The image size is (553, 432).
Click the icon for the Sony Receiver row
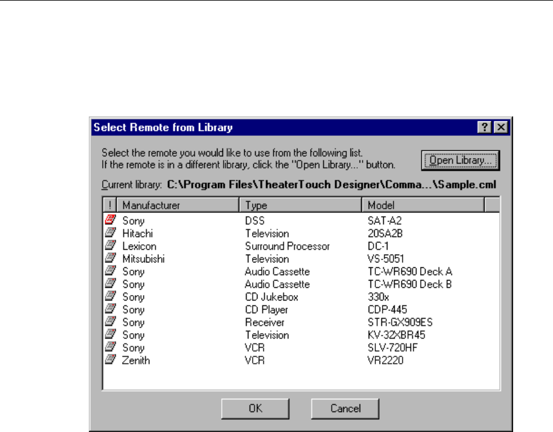pos(111,321)
